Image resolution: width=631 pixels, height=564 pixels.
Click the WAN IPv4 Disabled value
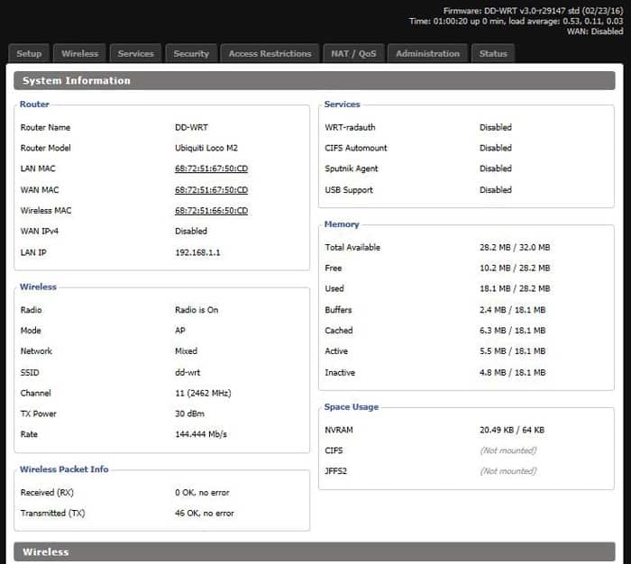tap(191, 232)
